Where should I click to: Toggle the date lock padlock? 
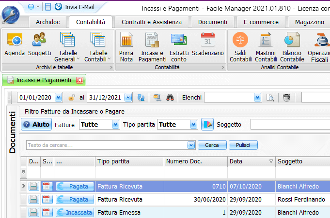[71, 98]
